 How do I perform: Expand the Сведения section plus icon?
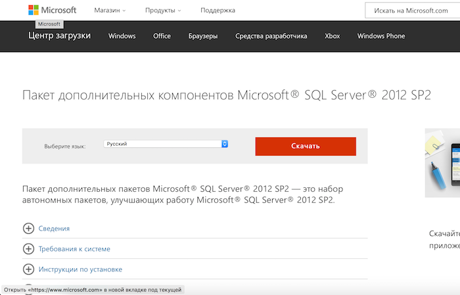click(x=28, y=229)
